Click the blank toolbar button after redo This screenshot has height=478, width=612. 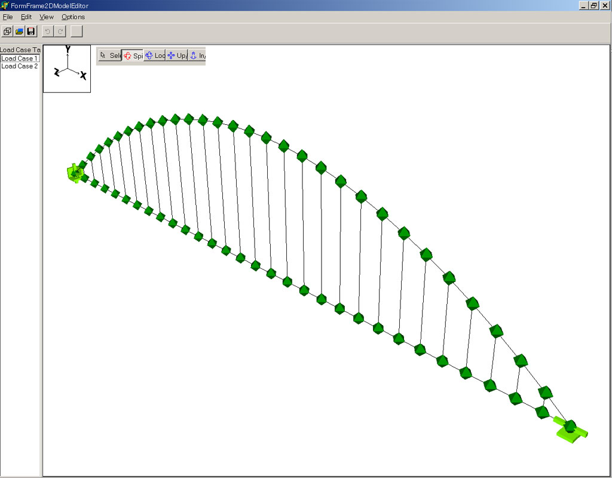[76, 31]
